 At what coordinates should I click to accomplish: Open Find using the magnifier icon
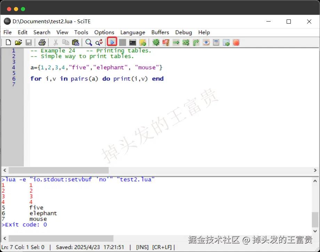click(x=88, y=42)
